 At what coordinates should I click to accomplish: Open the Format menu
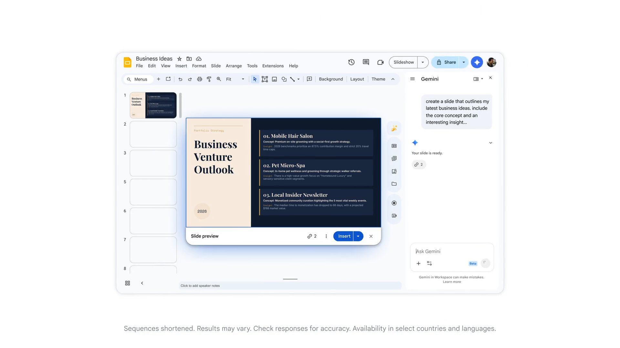pyautogui.click(x=199, y=66)
